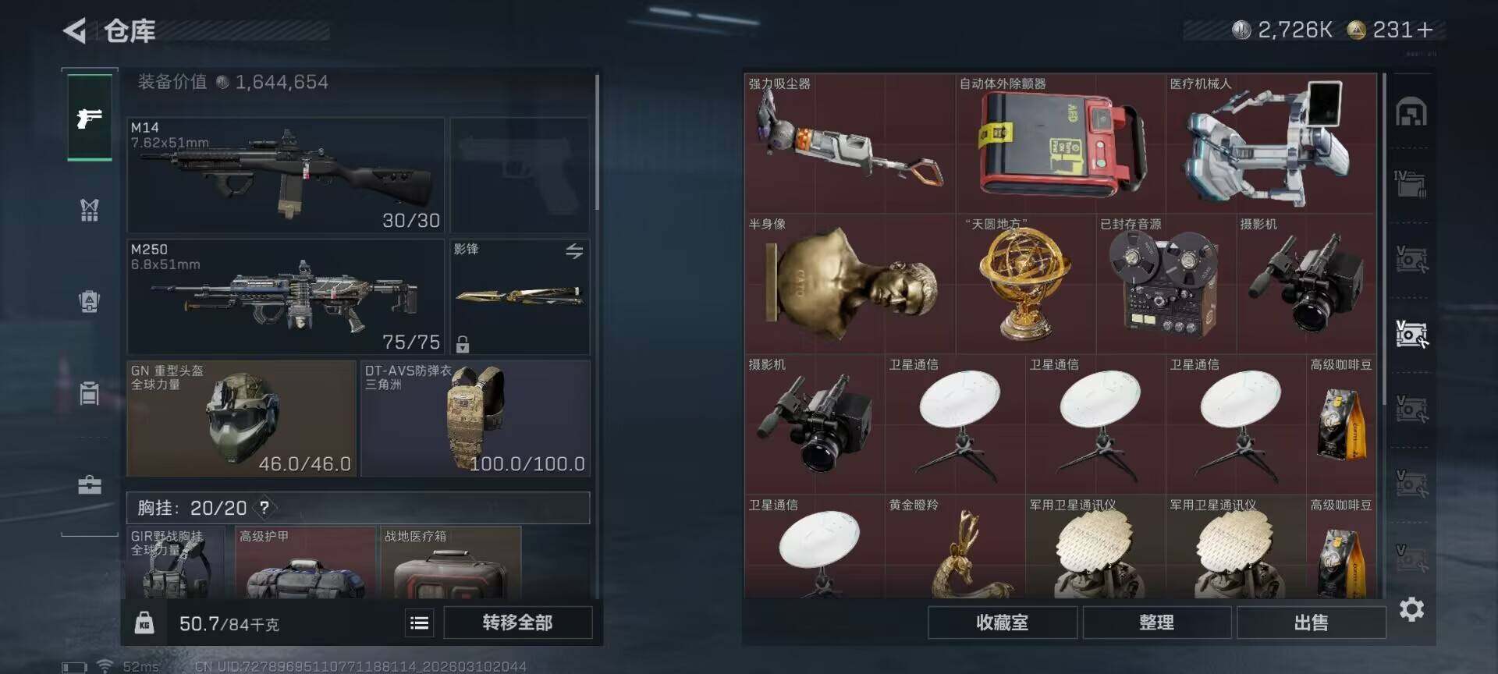Click the swap arrows on 影锋 slot

click(574, 251)
